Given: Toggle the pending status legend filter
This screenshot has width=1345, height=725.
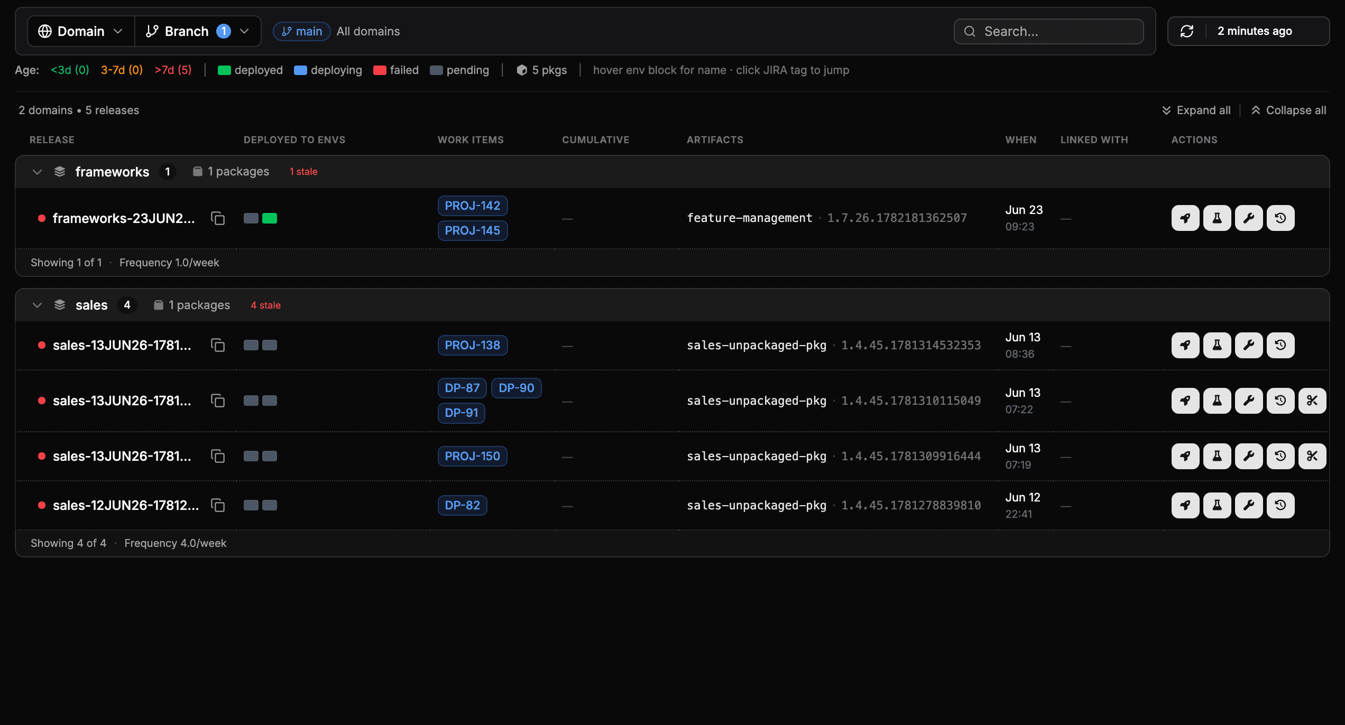Looking at the screenshot, I should point(459,70).
